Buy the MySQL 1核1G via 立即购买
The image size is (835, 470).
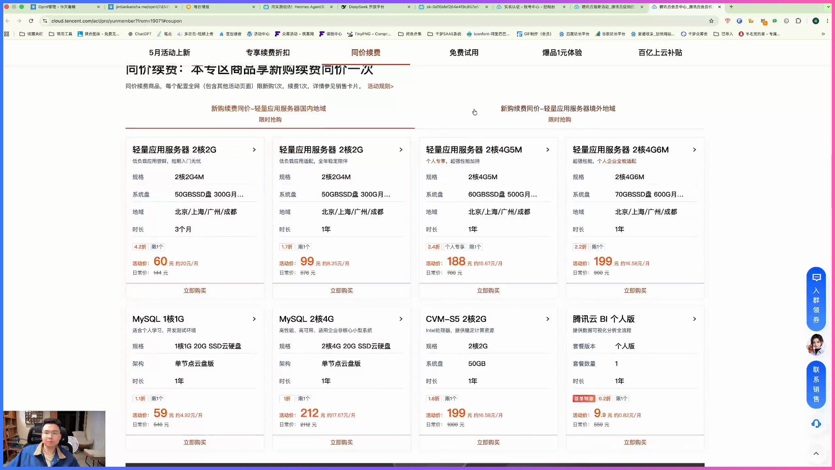point(195,442)
